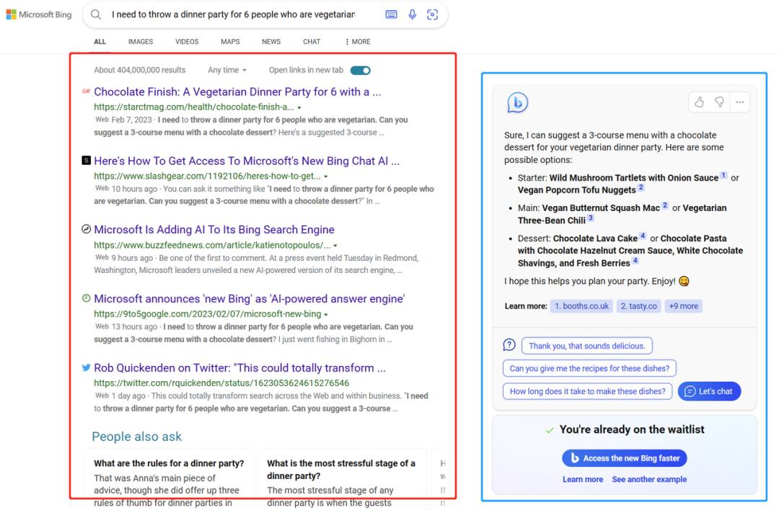Open the three-dot options in chat card
The image size is (779, 510).
pos(739,102)
